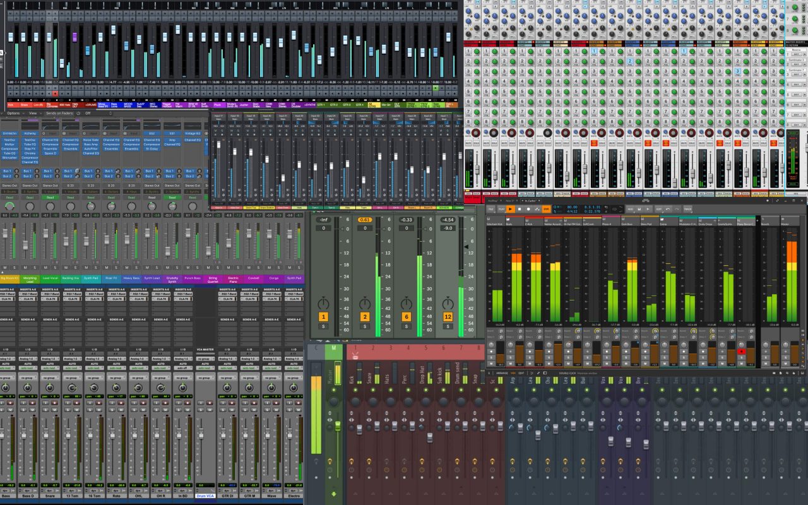Open the Options dropdown in Logic mixer
808x505 pixels.
(13, 113)
